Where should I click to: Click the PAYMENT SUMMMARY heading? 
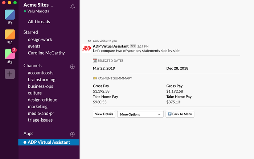(x=115, y=78)
